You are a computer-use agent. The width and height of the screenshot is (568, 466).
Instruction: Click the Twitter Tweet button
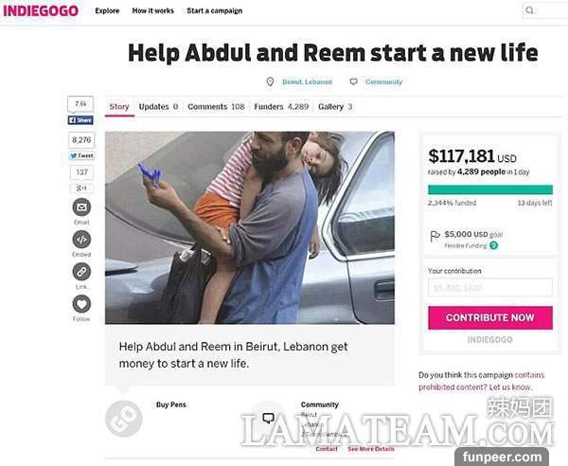click(81, 156)
